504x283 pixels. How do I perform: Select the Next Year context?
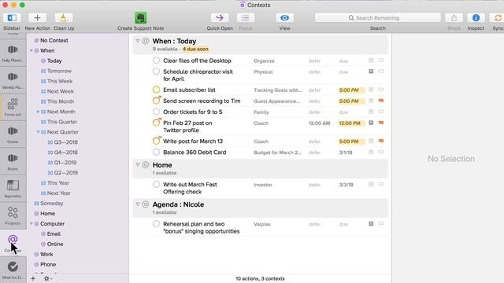point(59,193)
